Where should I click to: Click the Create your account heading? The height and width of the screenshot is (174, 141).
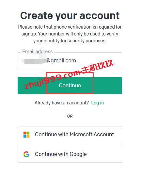pos(70,16)
